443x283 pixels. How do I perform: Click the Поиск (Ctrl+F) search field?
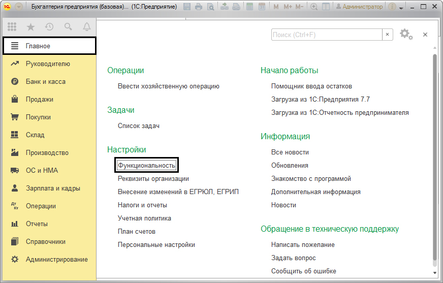[x=326, y=35]
